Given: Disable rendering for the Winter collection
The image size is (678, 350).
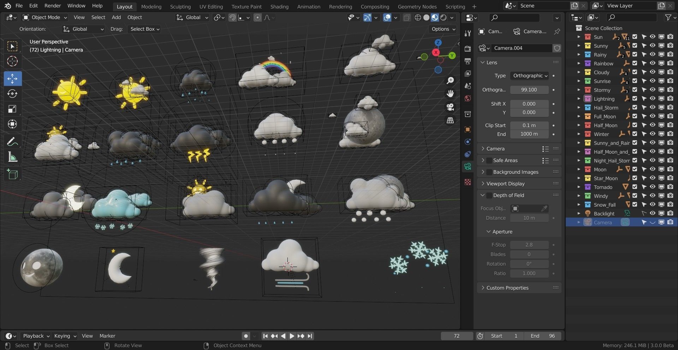Looking at the screenshot, I should point(670,134).
